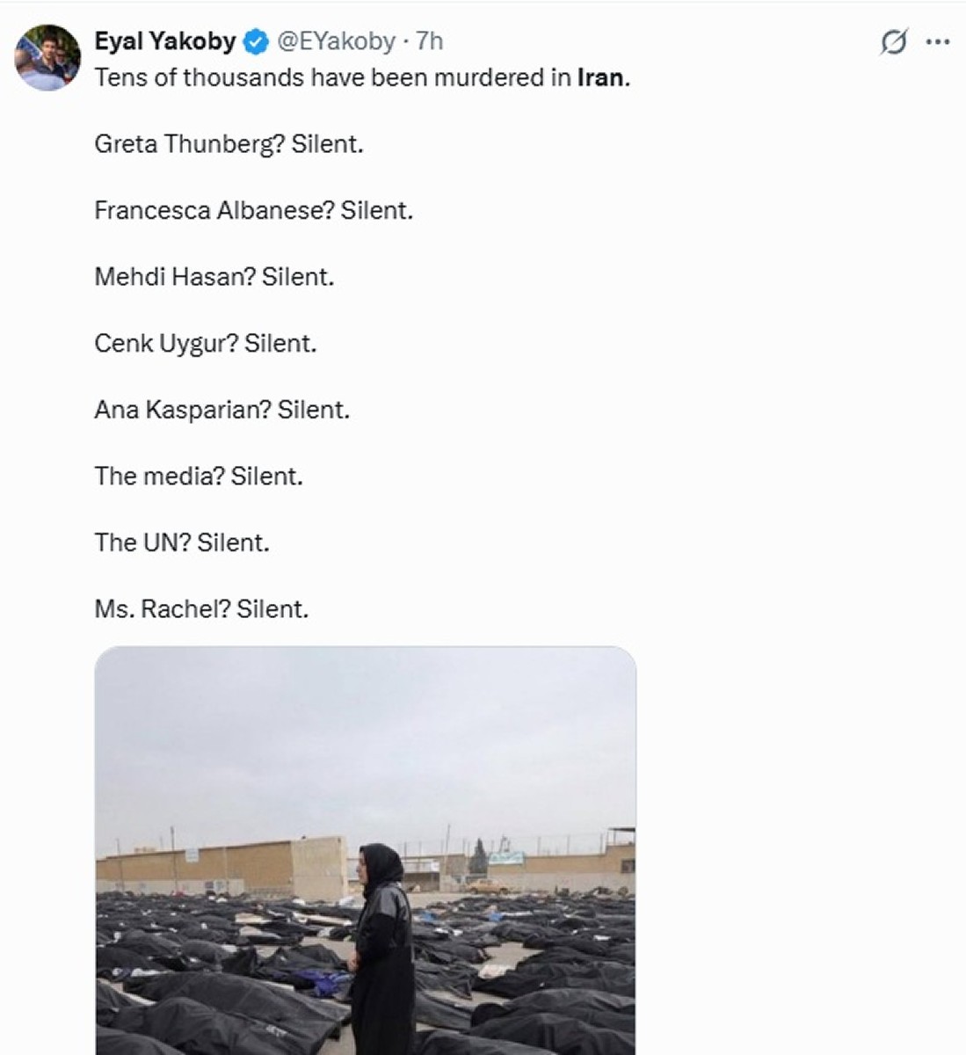This screenshot has width=966, height=1055.
Task: Click the "Greta Thunberg? Silent." line
Action: (x=229, y=144)
